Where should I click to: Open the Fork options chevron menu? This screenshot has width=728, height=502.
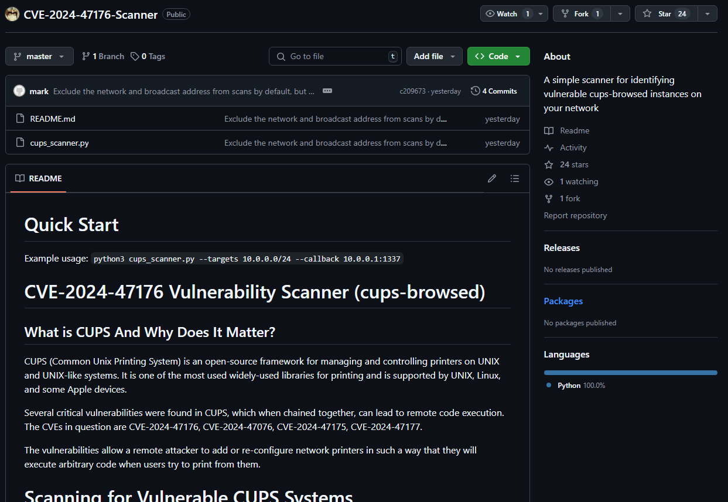tap(620, 13)
